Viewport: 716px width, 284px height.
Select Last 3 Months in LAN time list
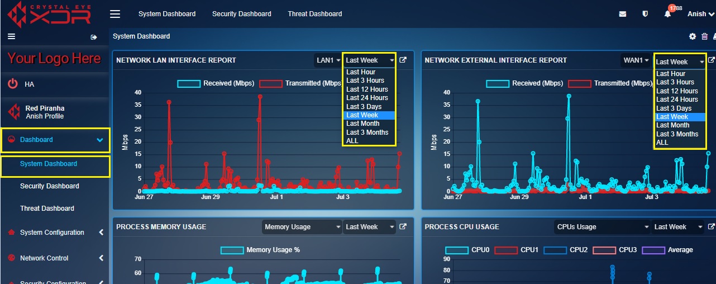pyautogui.click(x=369, y=132)
